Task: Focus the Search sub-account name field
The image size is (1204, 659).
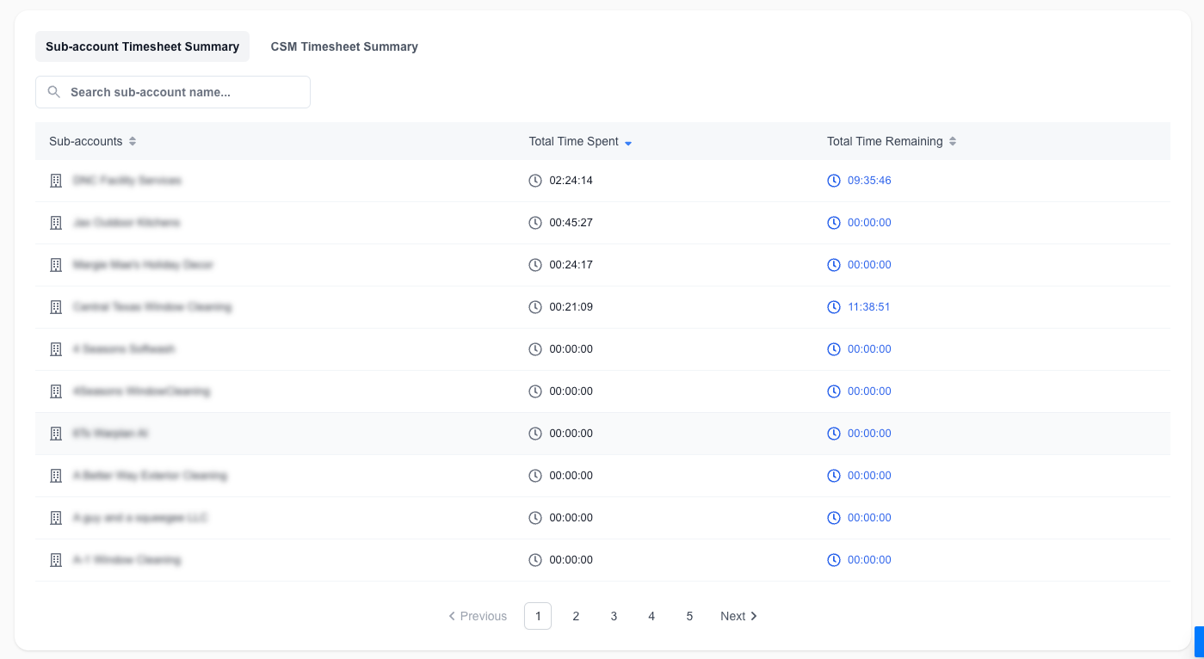Action: pyautogui.click(x=173, y=92)
